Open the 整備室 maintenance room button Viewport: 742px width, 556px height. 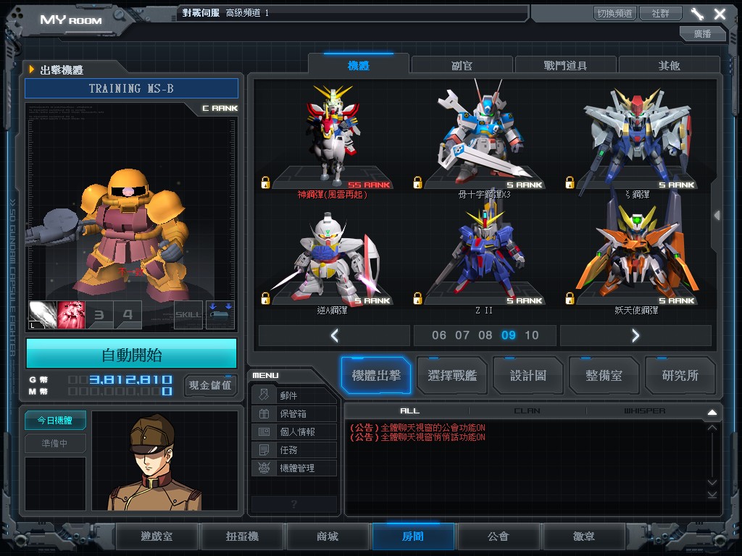coord(604,376)
